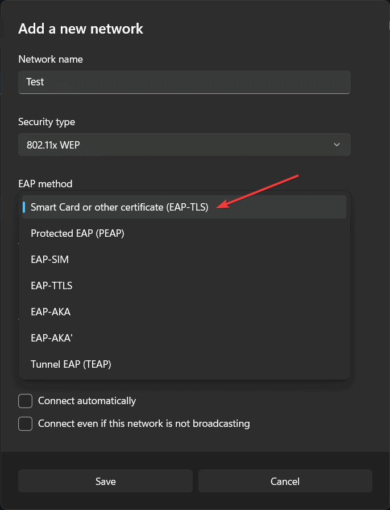This screenshot has height=510, width=390.
Task: Click the Network name label
Action: pyautogui.click(x=51, y=59)
